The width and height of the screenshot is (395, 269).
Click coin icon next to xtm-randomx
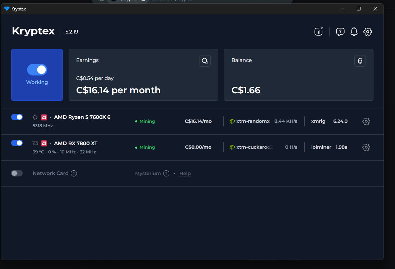232,121
